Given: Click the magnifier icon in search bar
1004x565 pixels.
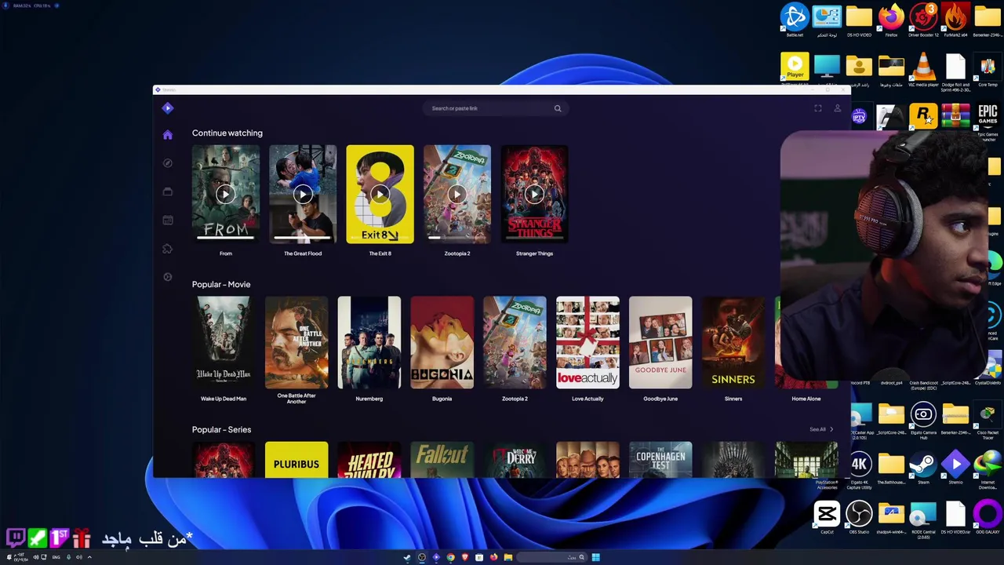Looking at the screenshot, I should [558, 108].
